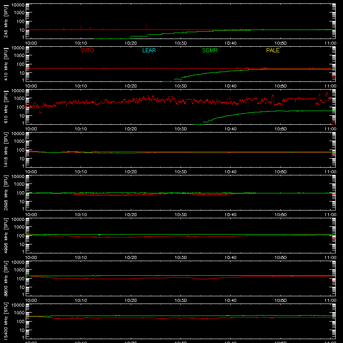Select the 410 MHz [SFU] axis label
The height and width of the screenshot is (343, 343).
tap(6, 64)
